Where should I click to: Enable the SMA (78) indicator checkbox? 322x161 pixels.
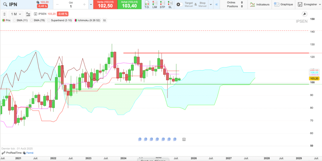(32, 20)
